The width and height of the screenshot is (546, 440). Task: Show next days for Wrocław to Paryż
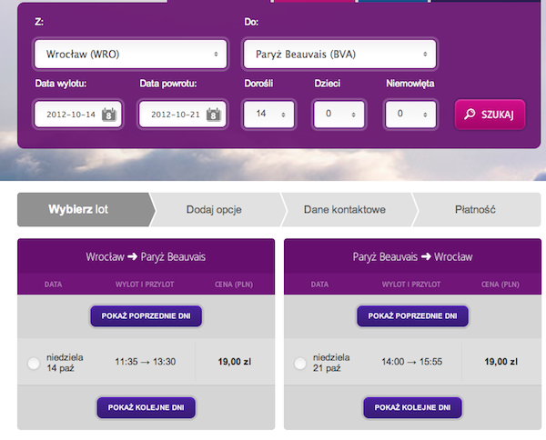pyautogui.click(x=147, y=407)
